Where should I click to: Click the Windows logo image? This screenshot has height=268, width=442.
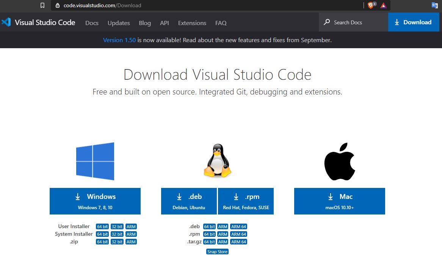[95, 161]
